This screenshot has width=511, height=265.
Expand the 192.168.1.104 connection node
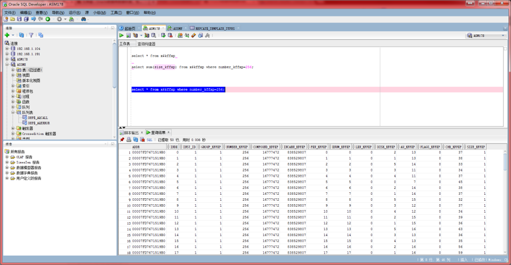click(7, 48)
